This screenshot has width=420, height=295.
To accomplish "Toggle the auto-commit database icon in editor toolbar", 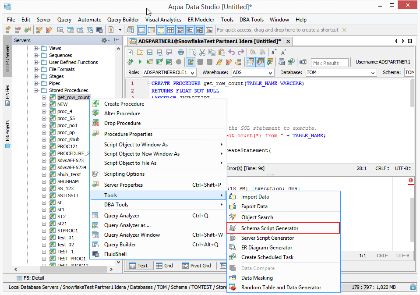I will 191,62.
